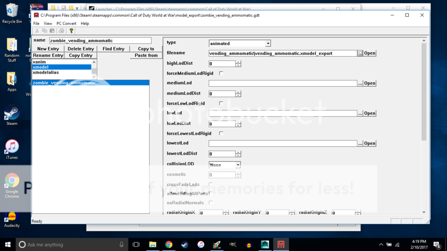Open Apps desktop folder

click(12, 81)
